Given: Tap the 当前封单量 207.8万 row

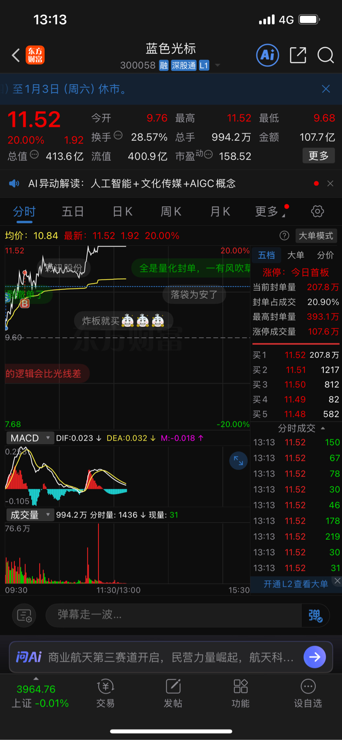Looking at the screenshot, I should [x=296, y=287].
